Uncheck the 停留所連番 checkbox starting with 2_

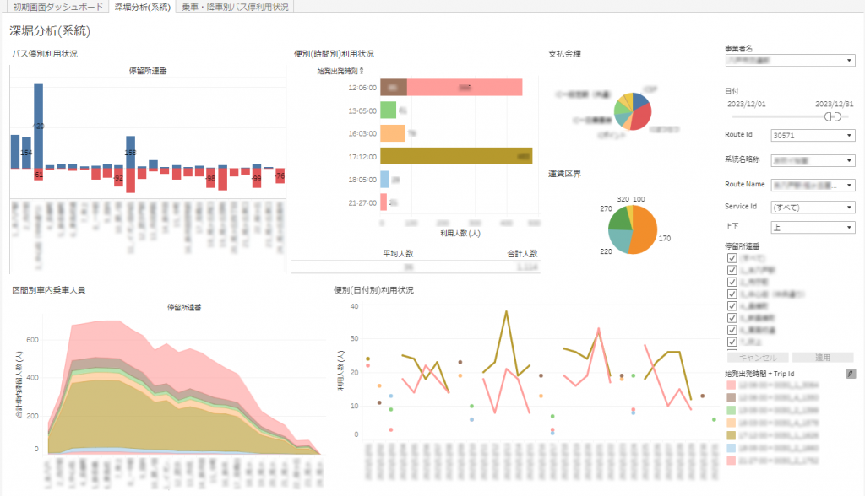pyautogui.click(x=732, y=283)
